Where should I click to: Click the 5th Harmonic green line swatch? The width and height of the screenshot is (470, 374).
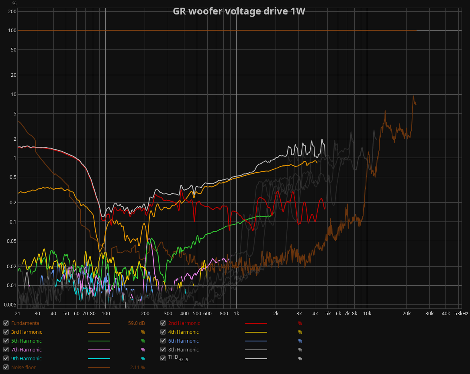point(99,341)
